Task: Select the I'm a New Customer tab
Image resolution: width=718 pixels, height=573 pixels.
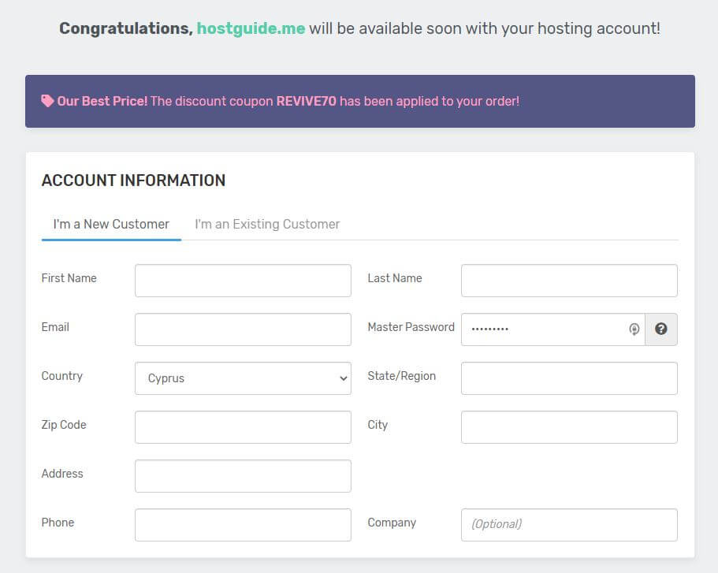Action: 111,225
